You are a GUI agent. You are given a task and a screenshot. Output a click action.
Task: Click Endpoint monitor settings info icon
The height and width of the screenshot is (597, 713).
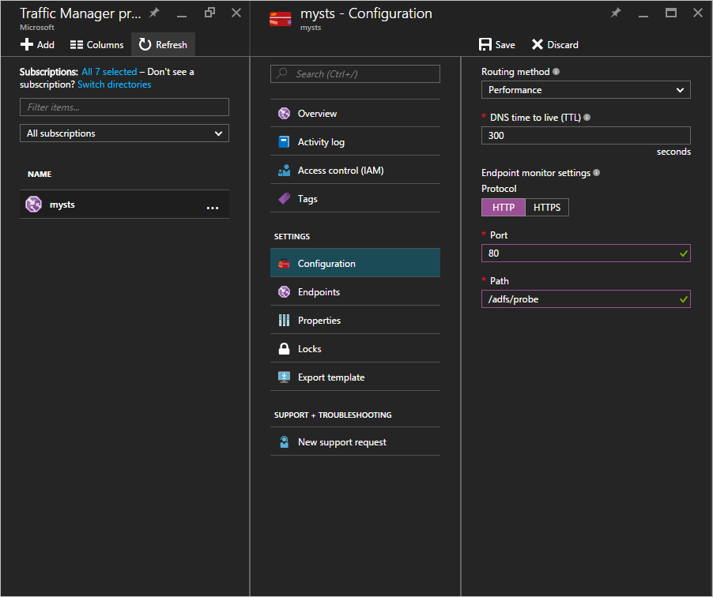point(596,173)
